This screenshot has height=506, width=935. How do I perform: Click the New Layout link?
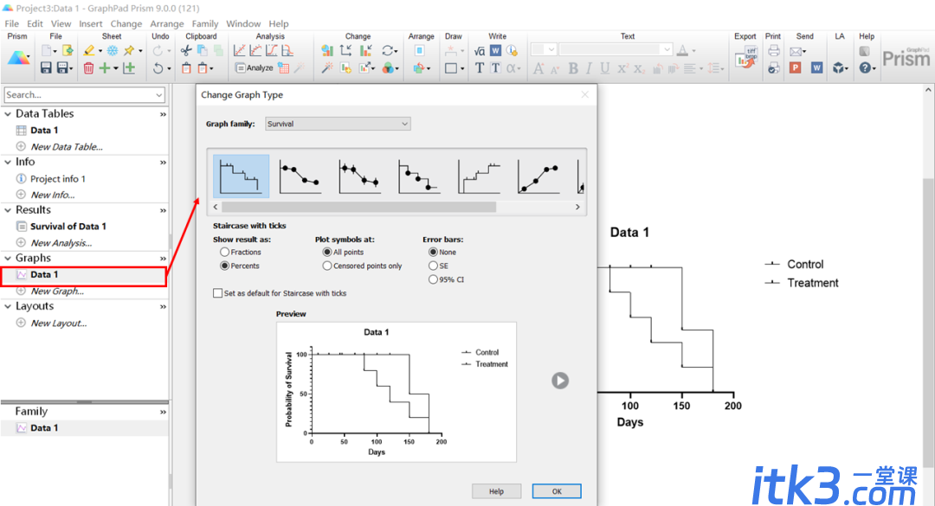(x=59, y=323)
